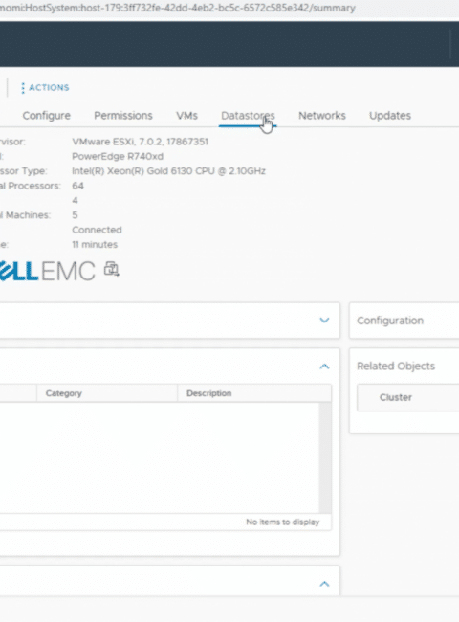Screen dimensions: 459x622
Task: Open the Datastores tab
Action: 248,116
